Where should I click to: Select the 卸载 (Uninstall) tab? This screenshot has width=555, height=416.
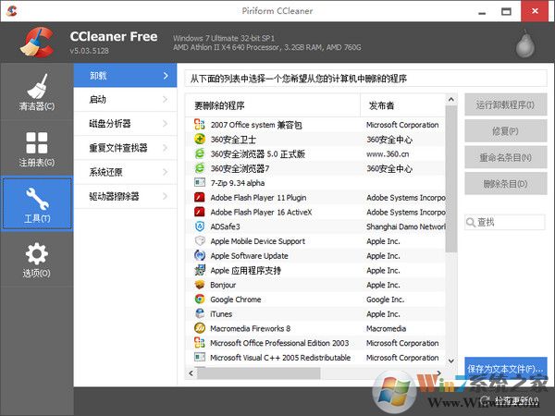coord(125,76)
